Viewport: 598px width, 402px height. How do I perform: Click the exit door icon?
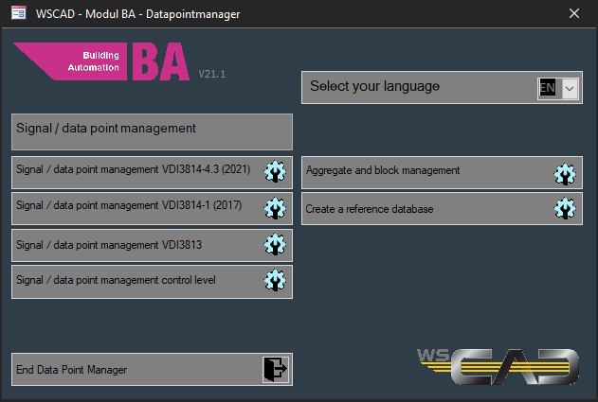click(275, 369)
